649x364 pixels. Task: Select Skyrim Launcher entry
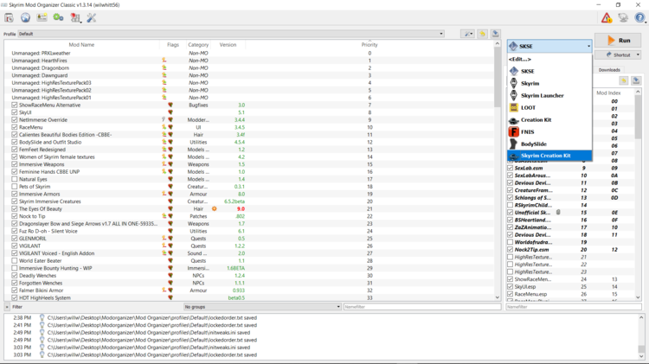point(549,96)
